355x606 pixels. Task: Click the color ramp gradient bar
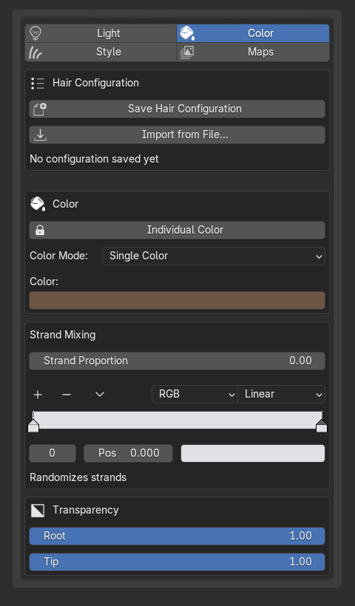tap(177, 420)
